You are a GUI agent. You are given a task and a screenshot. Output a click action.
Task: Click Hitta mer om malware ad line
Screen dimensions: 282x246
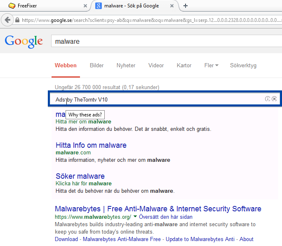pos(83,122)
